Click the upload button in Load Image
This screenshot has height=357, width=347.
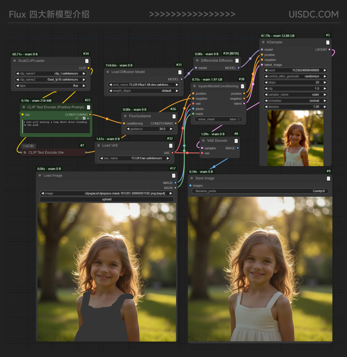pyautogui.click(x=107, y=199)
